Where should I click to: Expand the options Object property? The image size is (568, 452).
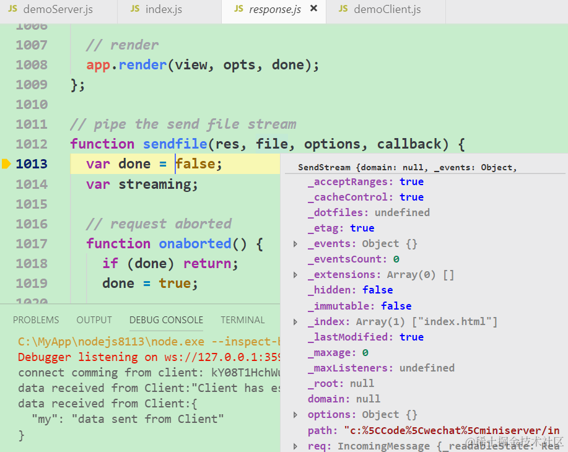(295, 415)
